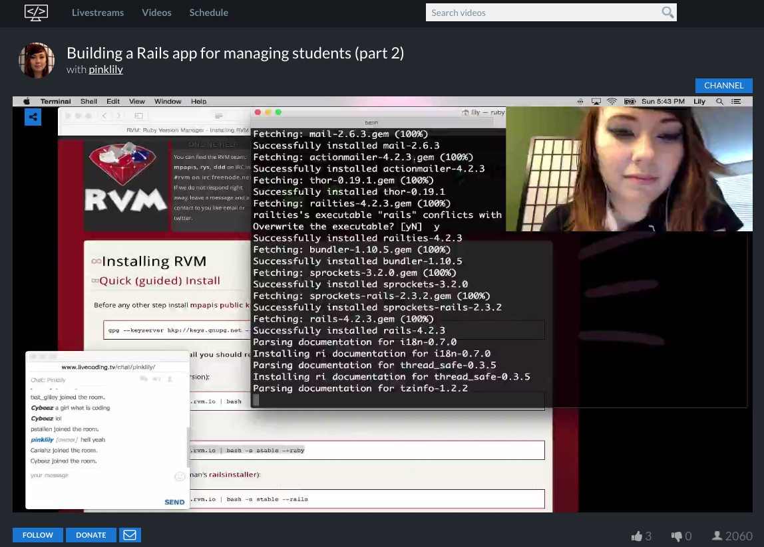
Task: Open the Terminal menu
Action: pos(55,101)
